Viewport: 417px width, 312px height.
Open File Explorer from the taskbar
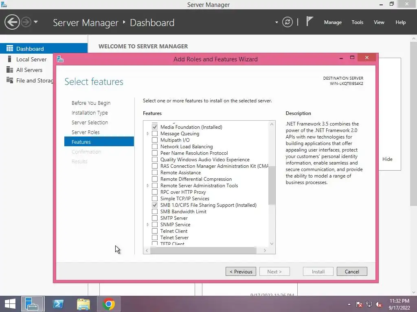tap(83, 304)
